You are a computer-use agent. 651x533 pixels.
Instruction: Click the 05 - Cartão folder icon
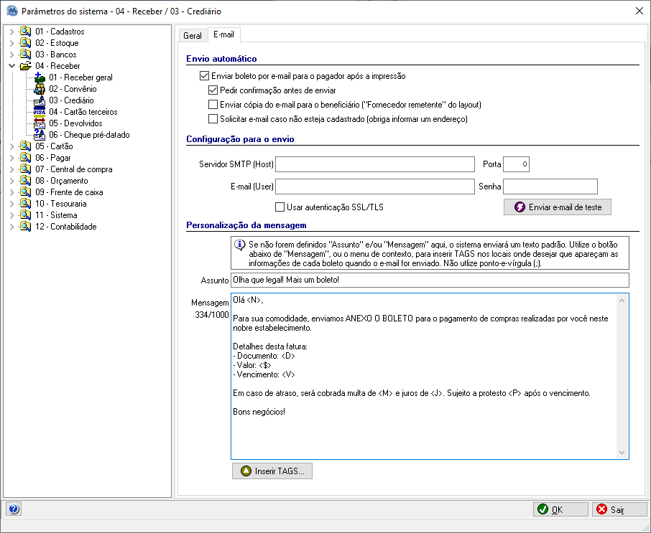point(25,146)
